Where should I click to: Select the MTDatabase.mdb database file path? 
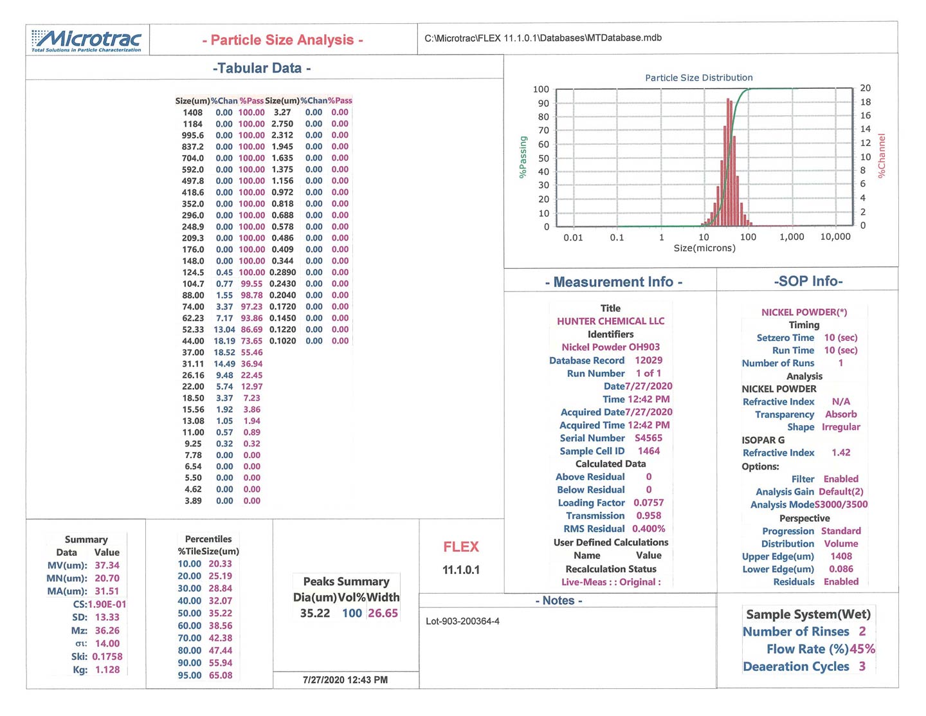(543, 38)
